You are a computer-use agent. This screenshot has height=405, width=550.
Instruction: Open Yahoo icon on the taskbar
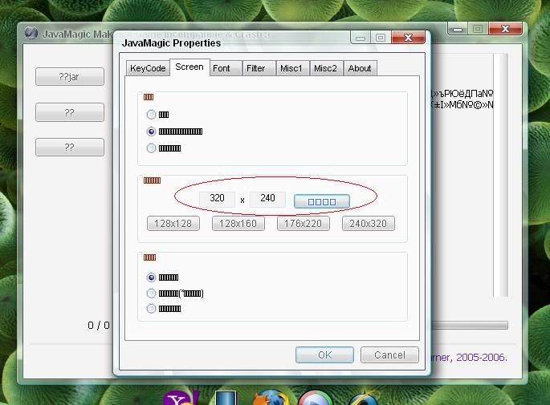click(x=181, y=399)
